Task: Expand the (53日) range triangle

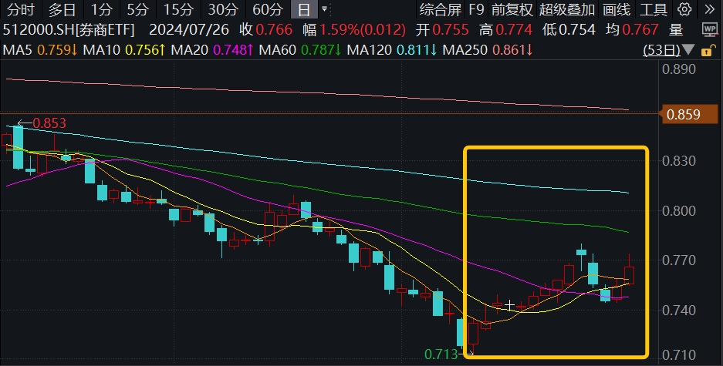Action: point(688,50)
